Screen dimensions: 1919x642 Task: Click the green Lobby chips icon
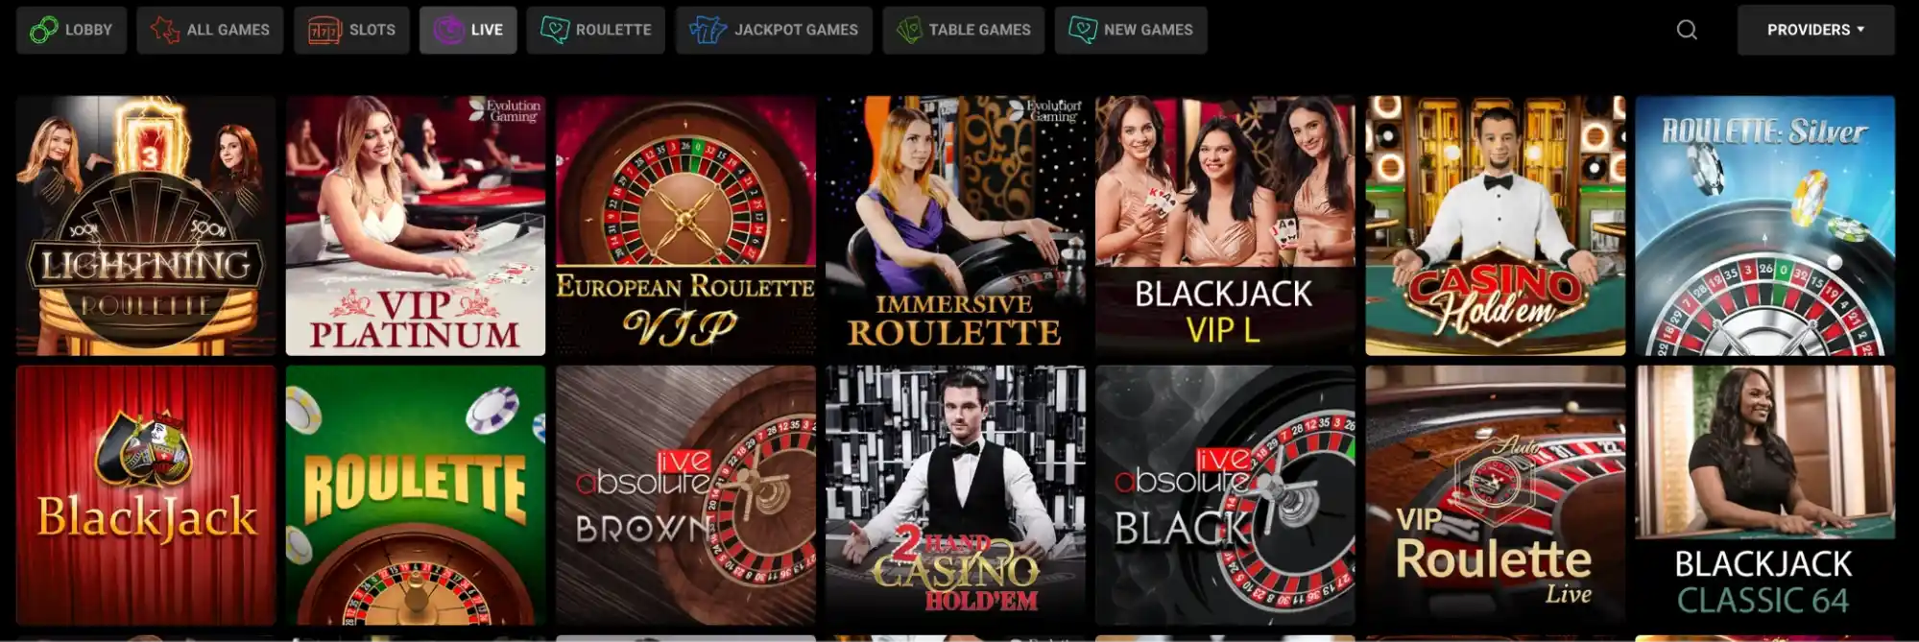coord(43,30)
